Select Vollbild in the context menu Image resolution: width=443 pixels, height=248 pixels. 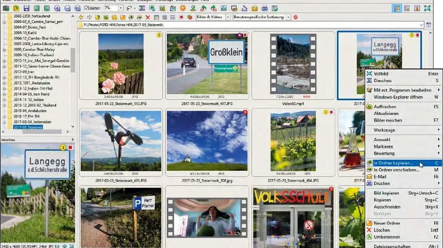(x=403, y=74)
